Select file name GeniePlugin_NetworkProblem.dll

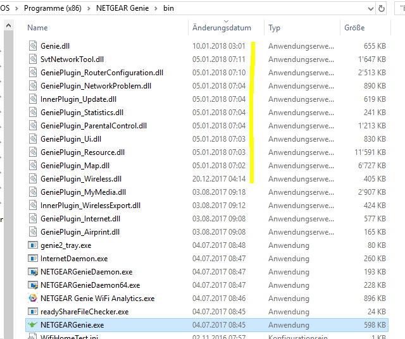tap(96, 86)
